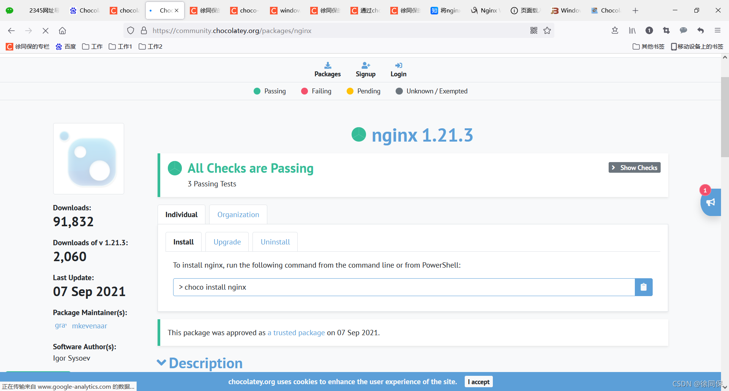
Task: Open a new browser tab with plus
Action: pyautogui.click(x=635, y=11)
